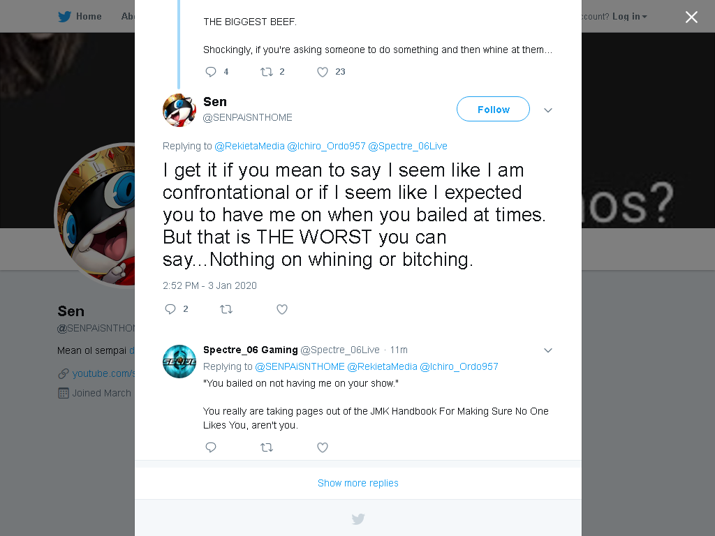Expand the options chevron on Spectre_06 reply
Image resolution: width=715 pixels, height=536 pixels.
pyautogui.click(x=548, y=350)
